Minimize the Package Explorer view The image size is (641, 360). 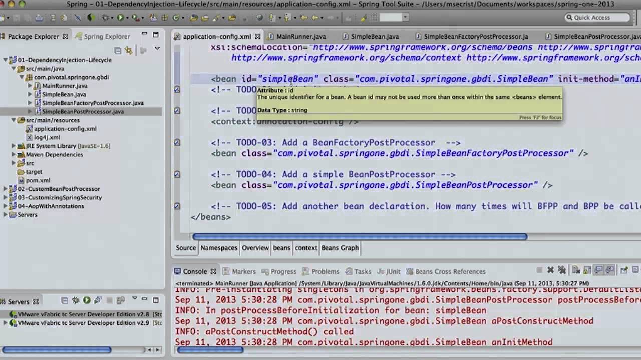coord(144,34)
